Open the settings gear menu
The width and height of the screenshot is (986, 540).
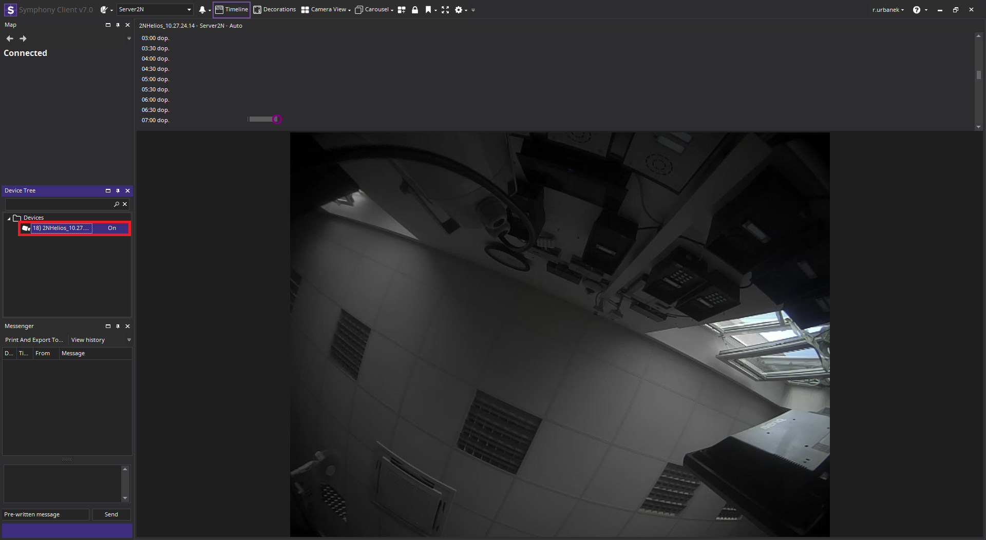(x=459, y=10)
